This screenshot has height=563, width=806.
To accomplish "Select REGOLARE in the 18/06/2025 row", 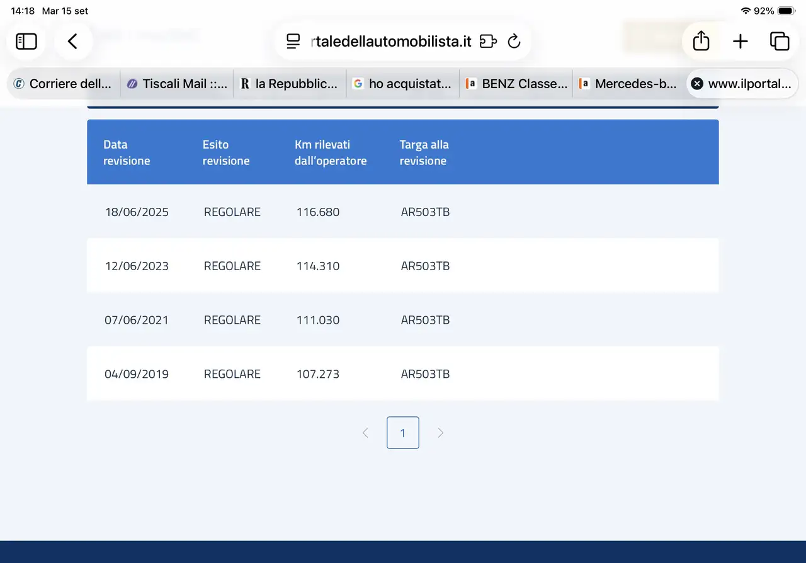I will pyautogui.click(x=232, y=212).
